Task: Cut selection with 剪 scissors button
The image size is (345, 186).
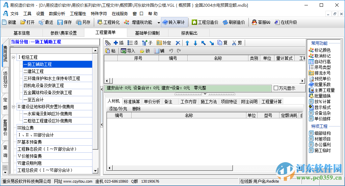Action: [x=237, y=43]
